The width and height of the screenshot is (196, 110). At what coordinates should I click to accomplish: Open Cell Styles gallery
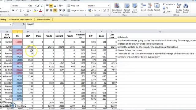coord(135,8)
